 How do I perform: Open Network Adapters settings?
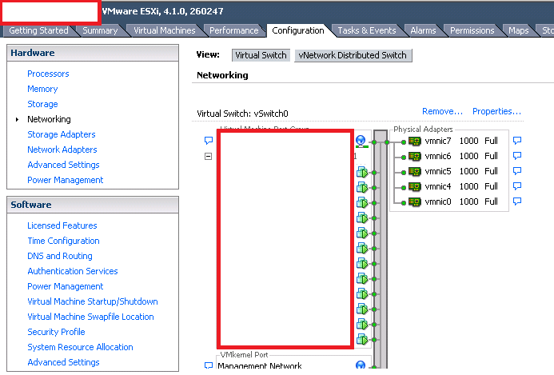(x=62, y=150)
